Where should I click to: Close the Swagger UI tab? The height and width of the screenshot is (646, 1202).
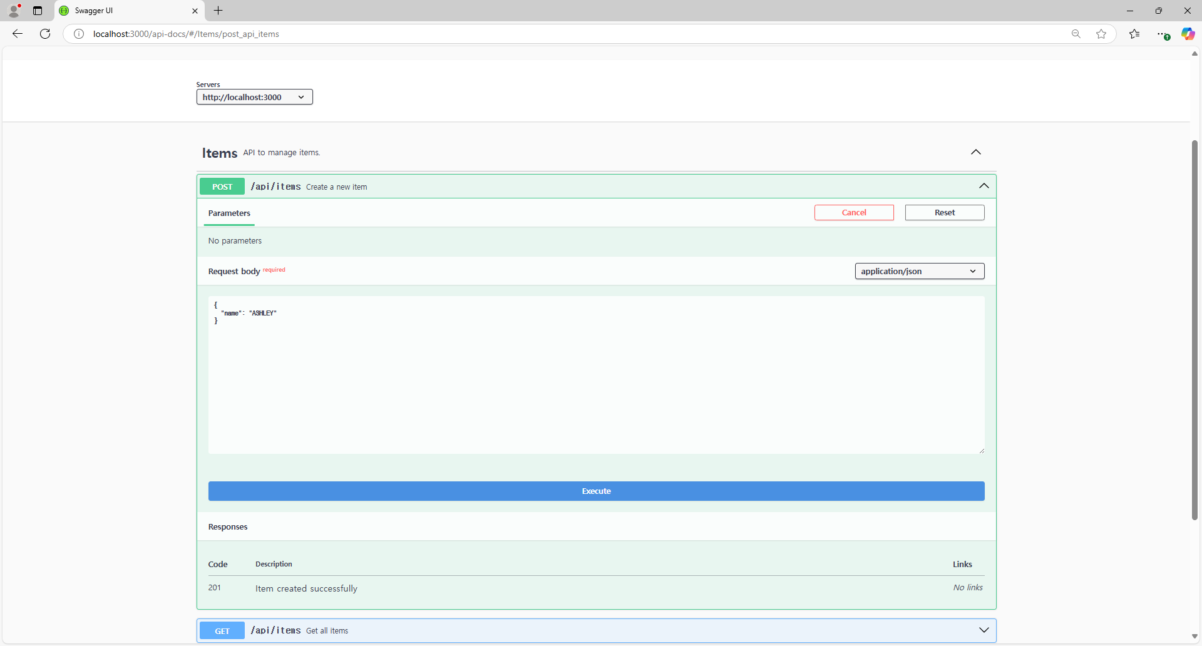[x=195, y=11]
